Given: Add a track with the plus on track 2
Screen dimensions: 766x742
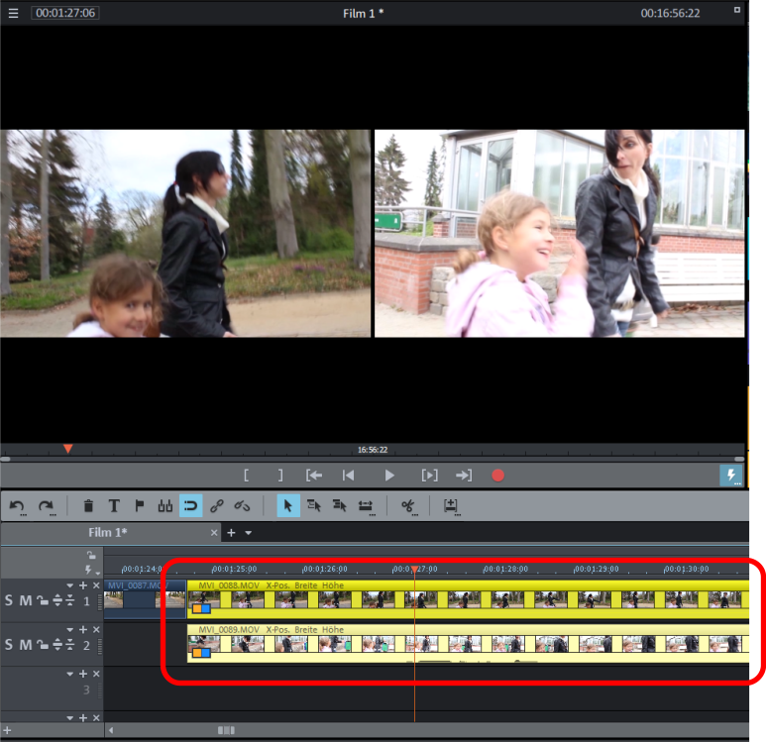Looking at the screenshot, I should pos(83,630).
